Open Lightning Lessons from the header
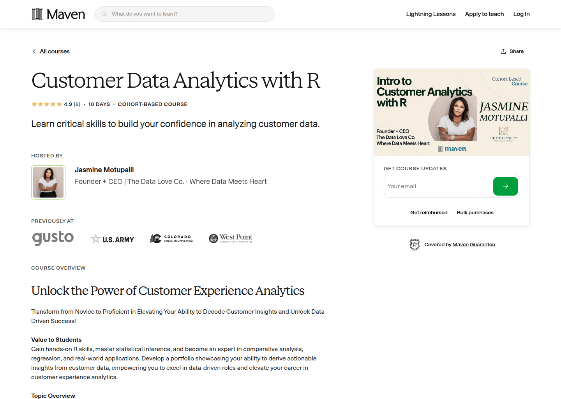The image size is (561, 399). point(431,14)
